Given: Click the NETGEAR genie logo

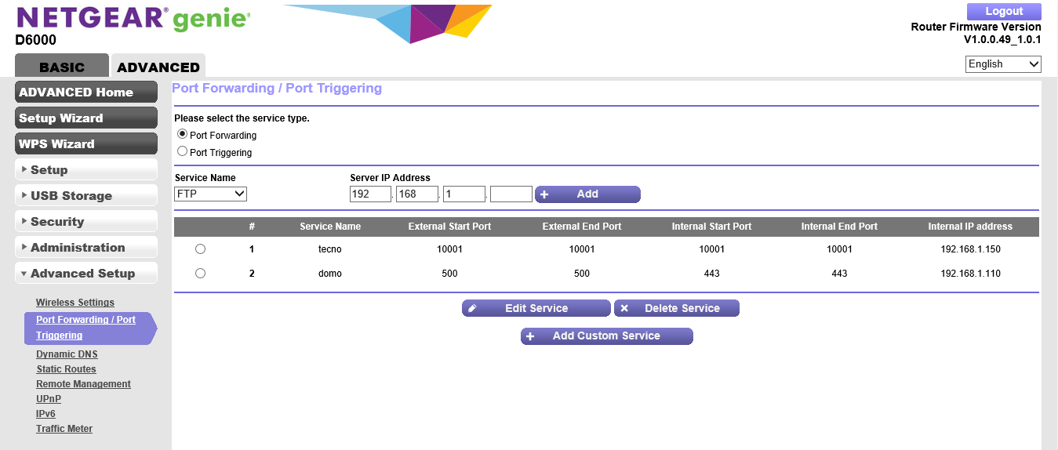Looking at the screenshot, I should (x=133, y=17).
